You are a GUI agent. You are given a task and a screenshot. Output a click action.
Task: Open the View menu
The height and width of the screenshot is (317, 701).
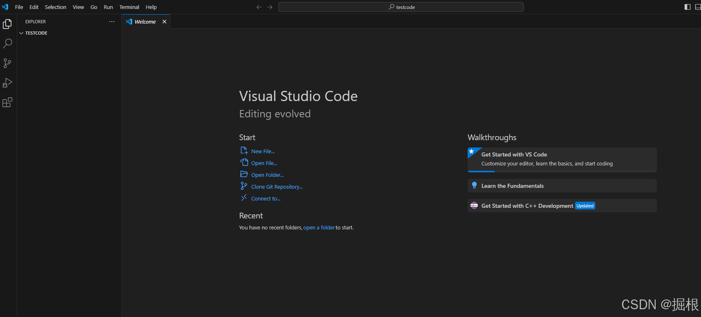(78, 7)
